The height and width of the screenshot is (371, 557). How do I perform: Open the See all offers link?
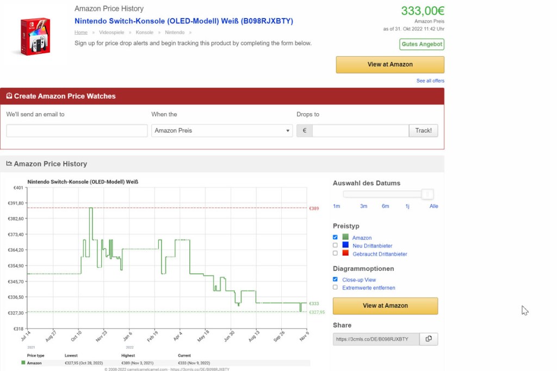pyautogui.click(x=430, y=81)
